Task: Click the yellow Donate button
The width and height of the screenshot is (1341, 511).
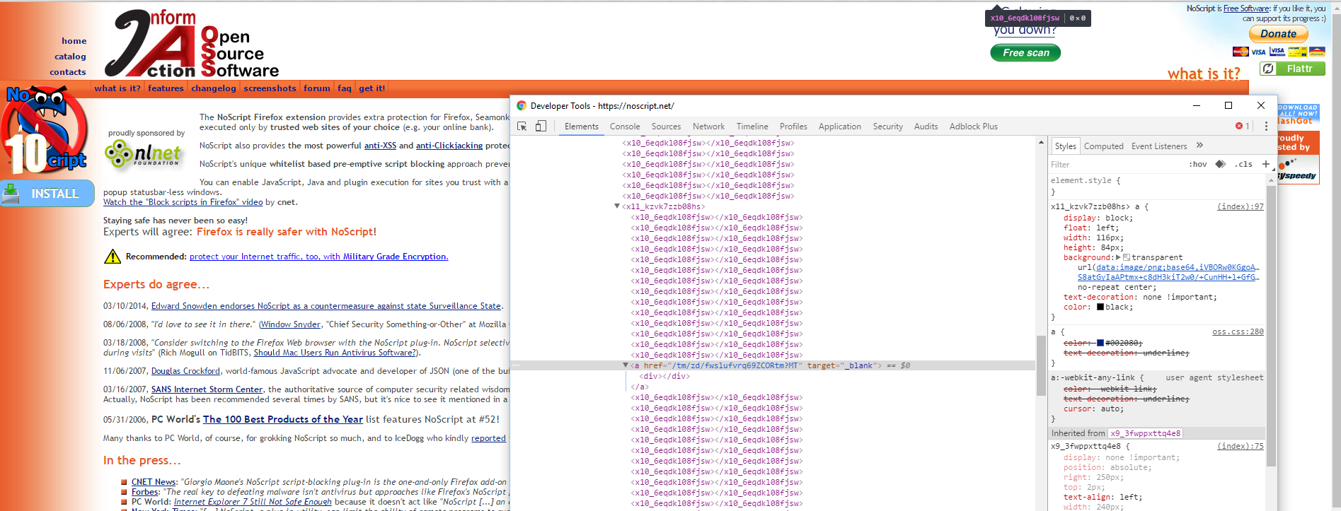Action: tap(1278, 33)
